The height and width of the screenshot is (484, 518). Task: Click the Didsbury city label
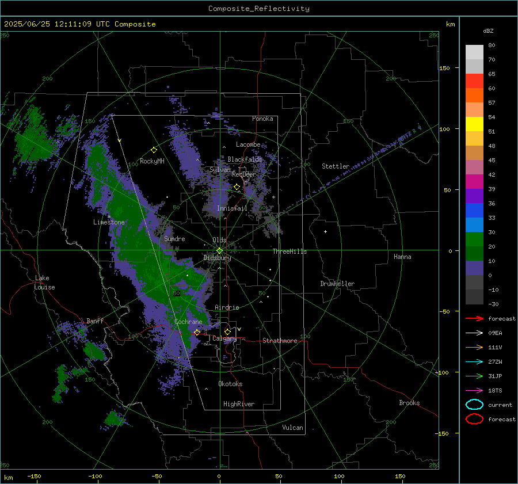(x=218, y=258)
